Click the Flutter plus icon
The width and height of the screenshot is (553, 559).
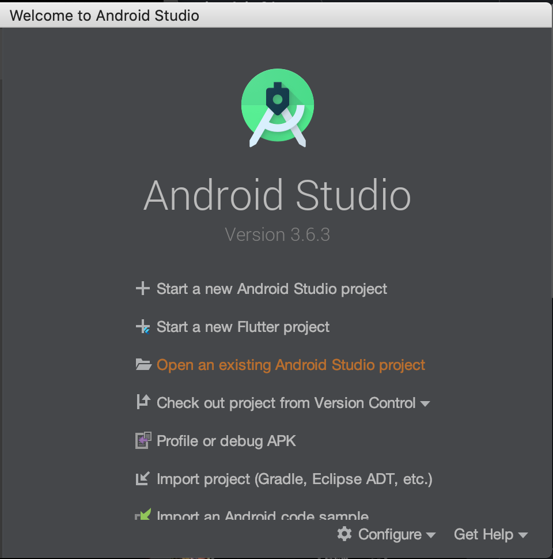pos(143,327)
